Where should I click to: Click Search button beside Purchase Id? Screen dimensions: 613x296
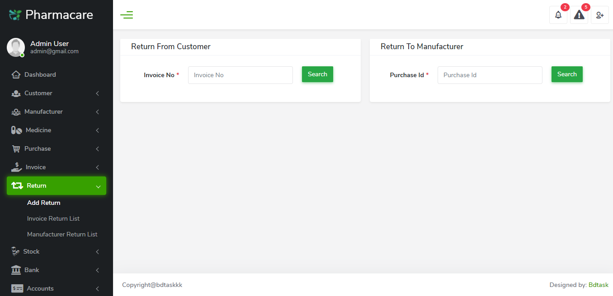pyautogui.click(x=567, y=74)
